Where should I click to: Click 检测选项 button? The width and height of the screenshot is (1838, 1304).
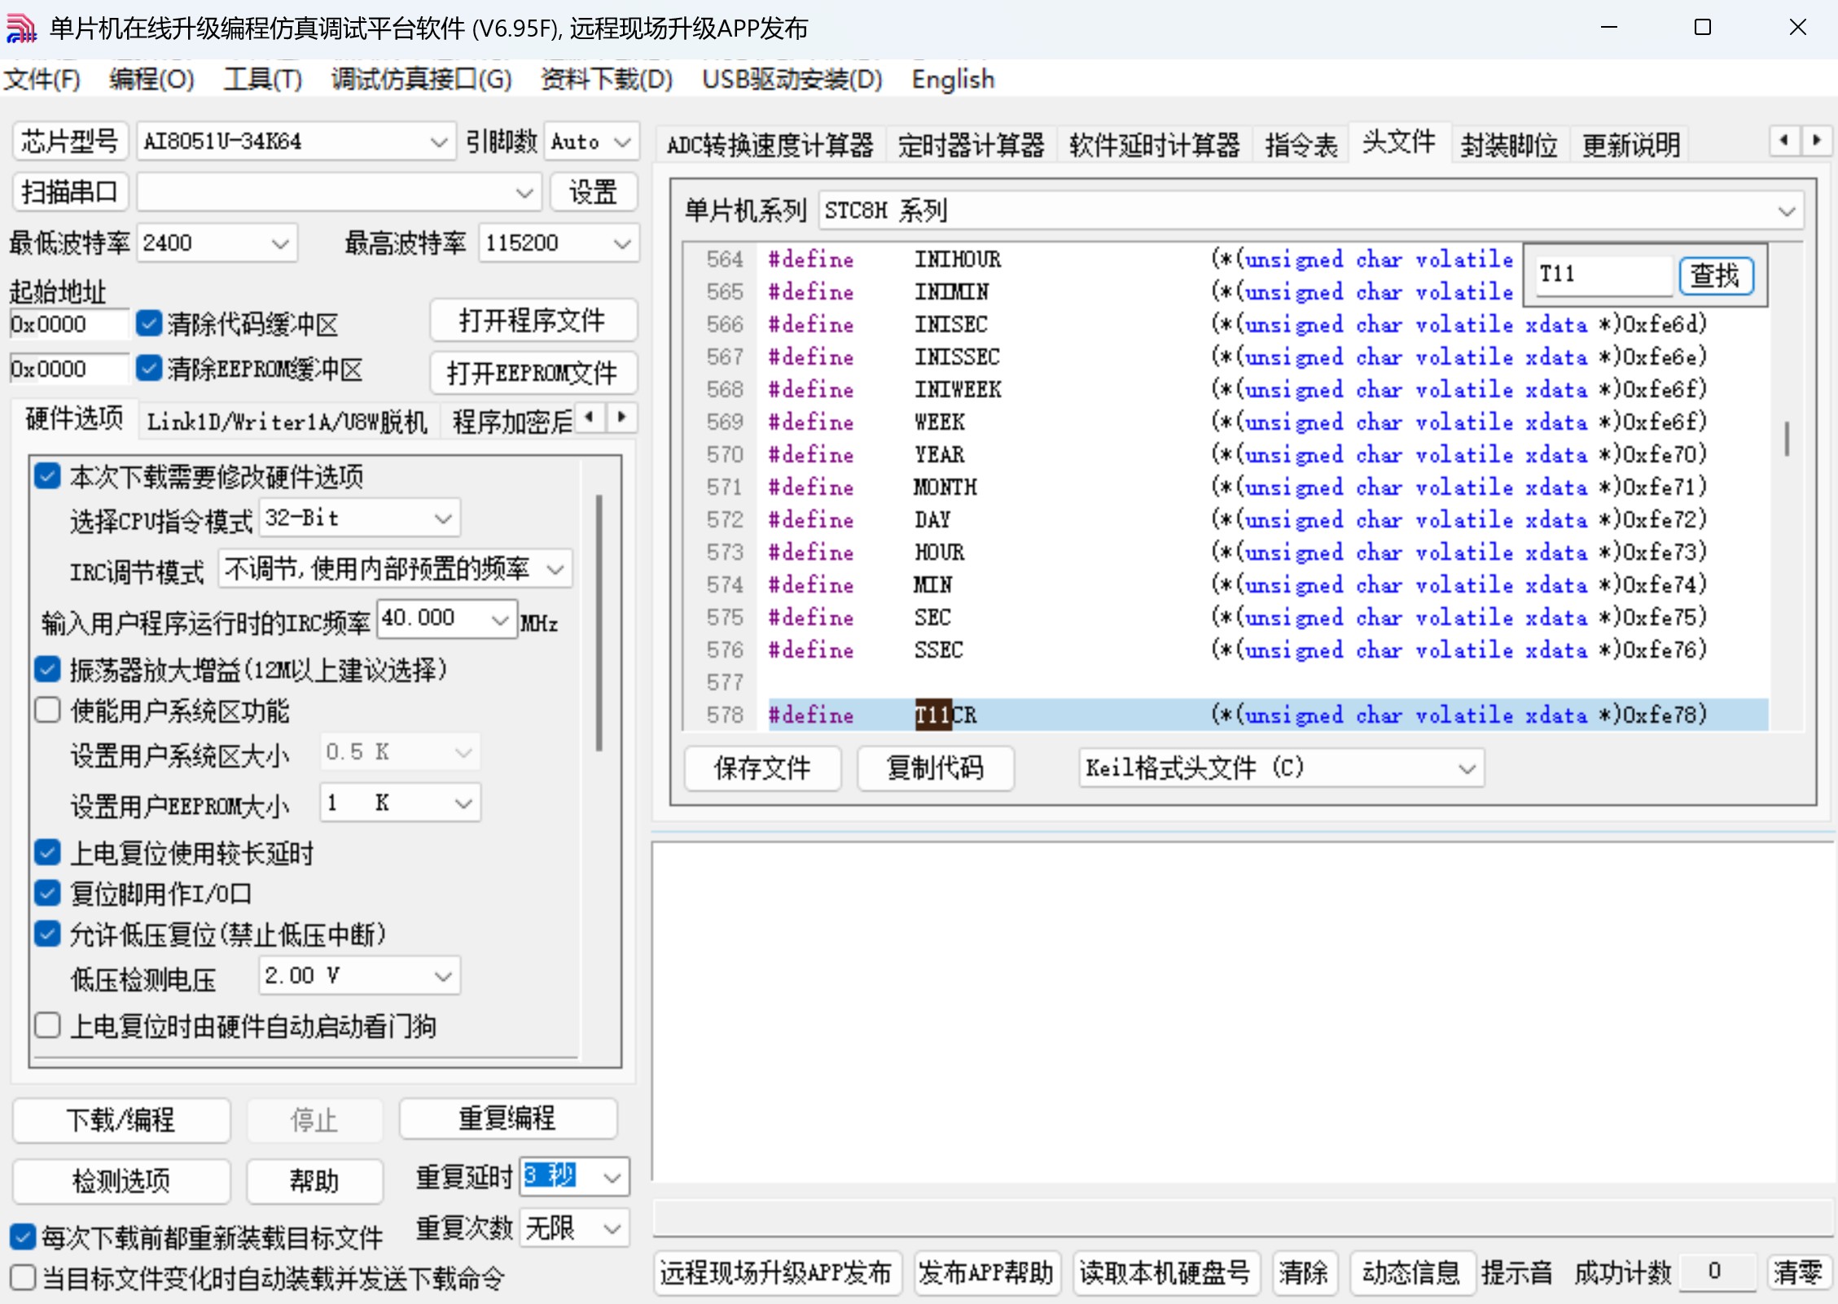point(121,1180)
